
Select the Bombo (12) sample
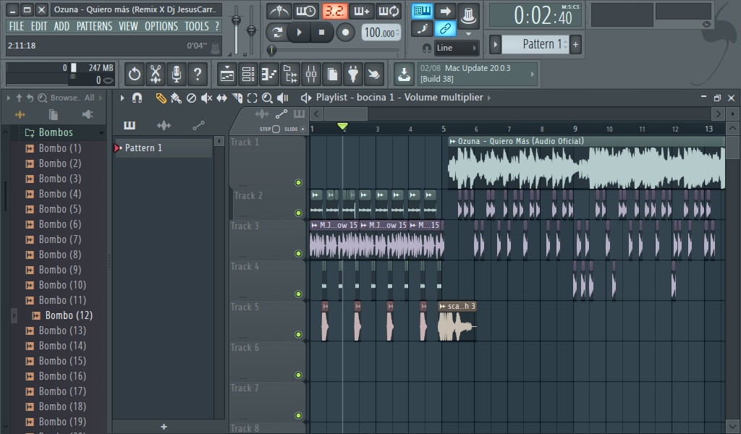(68, 315)
